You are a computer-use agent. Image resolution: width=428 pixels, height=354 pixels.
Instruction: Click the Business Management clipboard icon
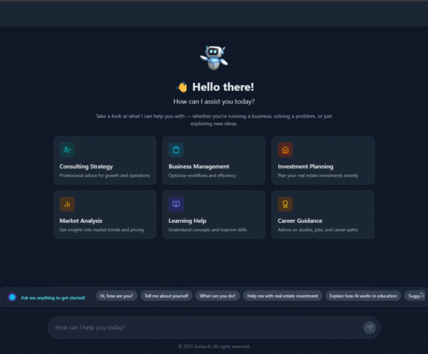176,150
